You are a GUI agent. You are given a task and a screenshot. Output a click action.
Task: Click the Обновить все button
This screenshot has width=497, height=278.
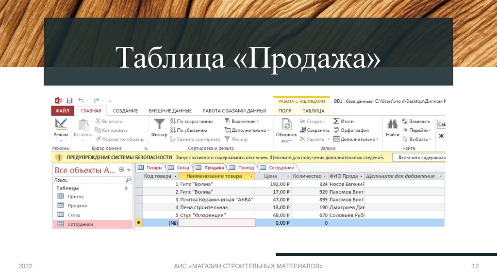286,131
